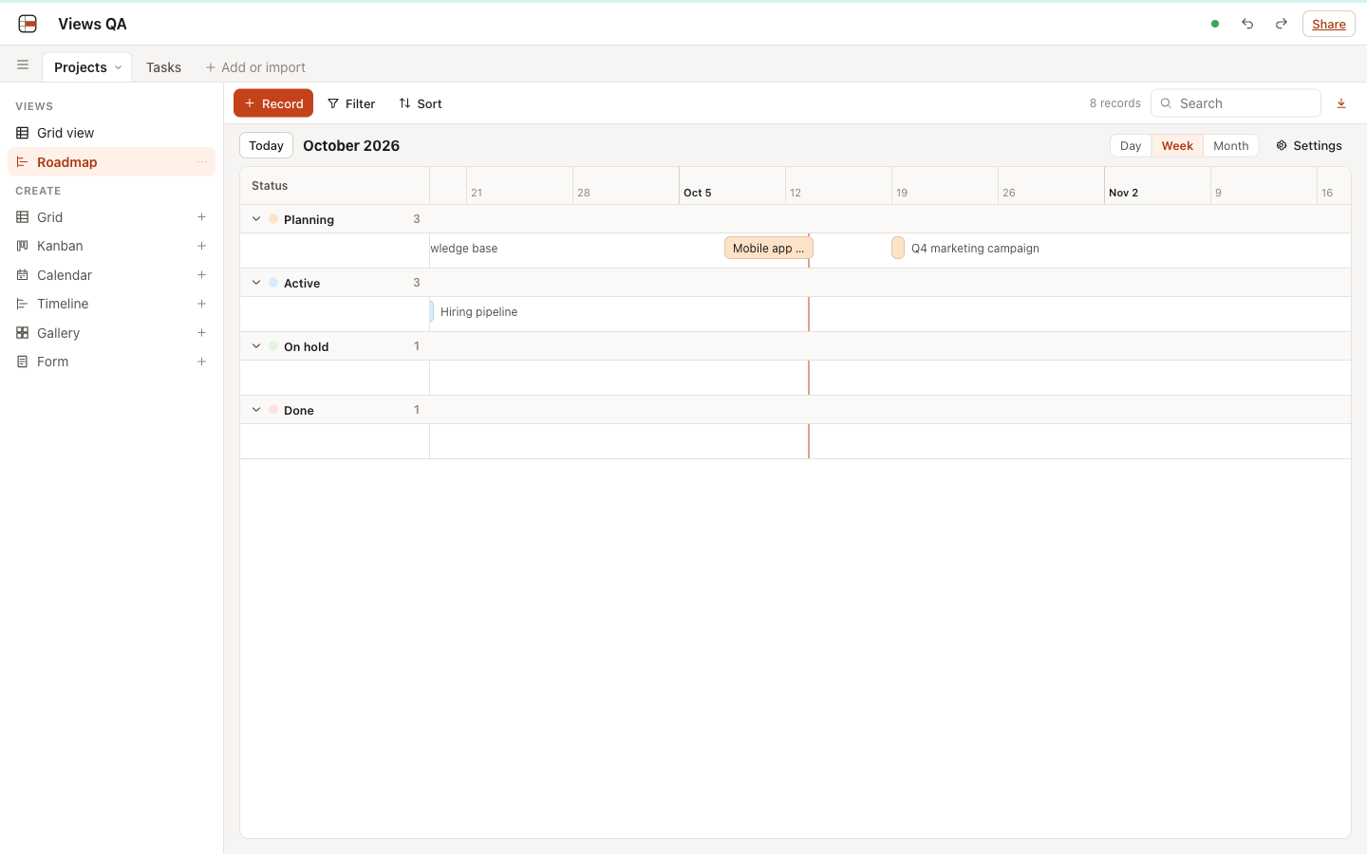Viewport: 1367px width, 854px height.
Task: Click the app logo icon beside Views QA
Action: coord(28,24)
